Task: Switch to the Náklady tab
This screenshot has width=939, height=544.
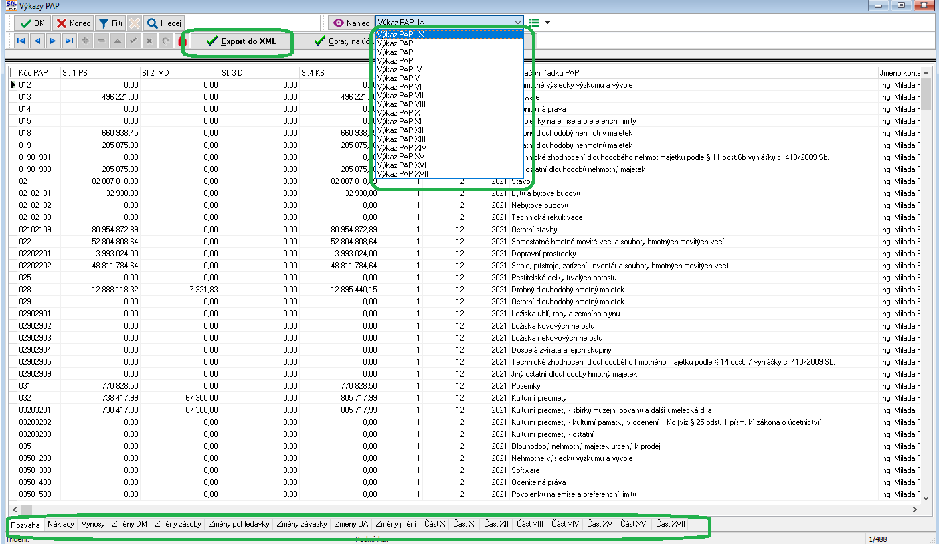Action: pos(61,524)
